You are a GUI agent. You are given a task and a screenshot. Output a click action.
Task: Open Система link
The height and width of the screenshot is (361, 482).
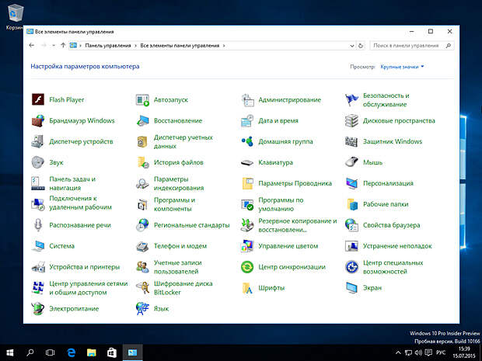click(61, 246)
